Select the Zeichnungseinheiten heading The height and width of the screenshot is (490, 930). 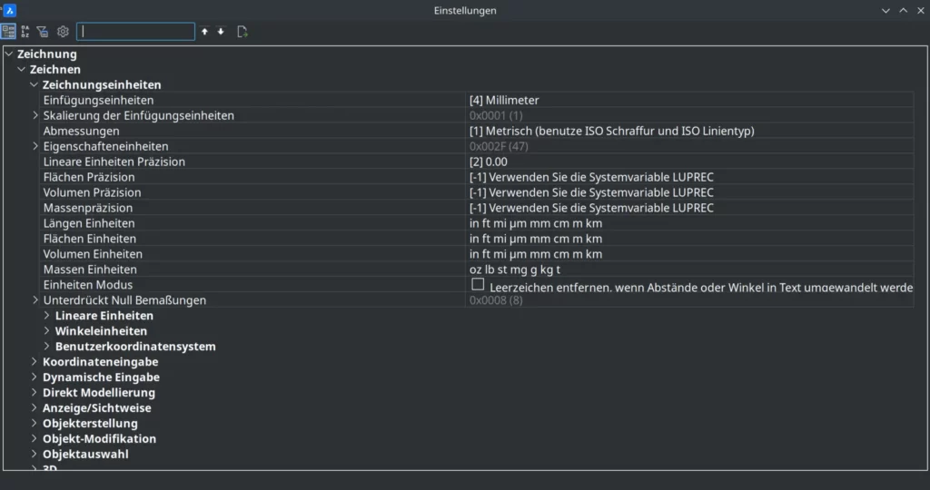[102, 84]
